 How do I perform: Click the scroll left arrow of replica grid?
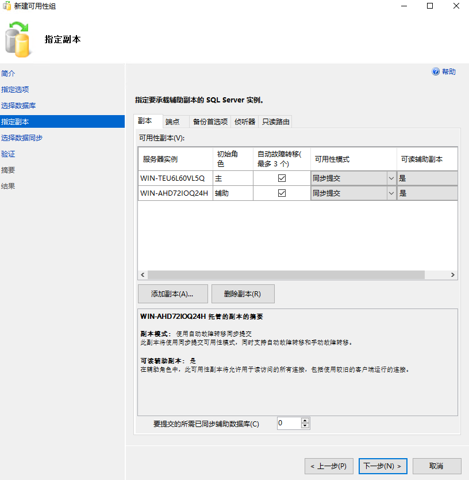(x=143, y=275)
